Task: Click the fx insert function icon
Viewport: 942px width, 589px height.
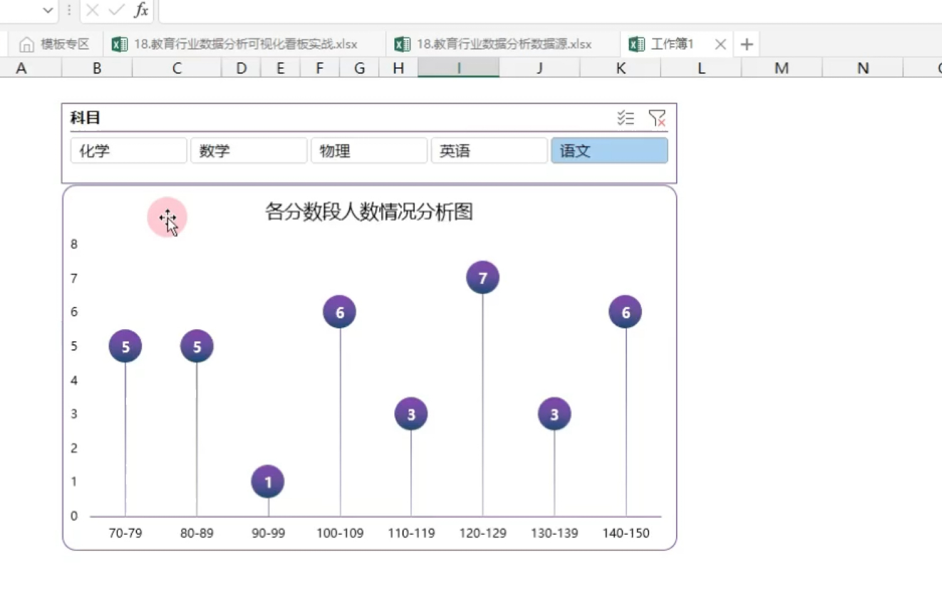Action: click(x=141, y=11)
